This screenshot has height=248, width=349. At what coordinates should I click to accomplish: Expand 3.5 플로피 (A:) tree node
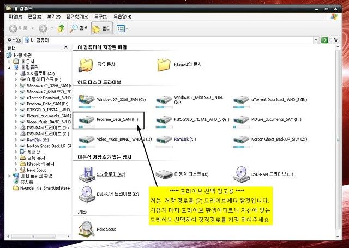pos(16,74)
